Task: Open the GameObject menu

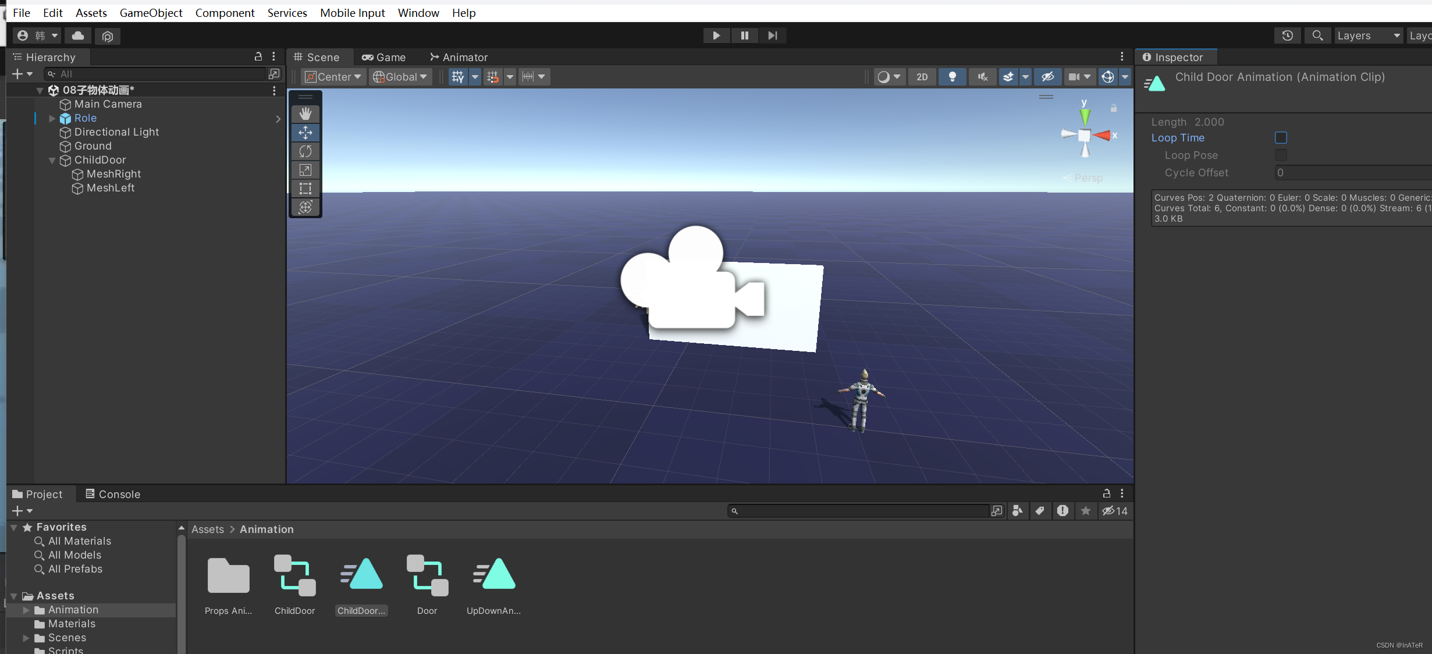Action: click(x=151, y=13)
